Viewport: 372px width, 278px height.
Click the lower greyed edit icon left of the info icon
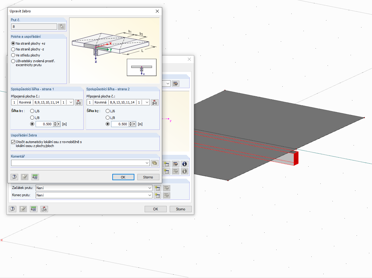point(175,171)
